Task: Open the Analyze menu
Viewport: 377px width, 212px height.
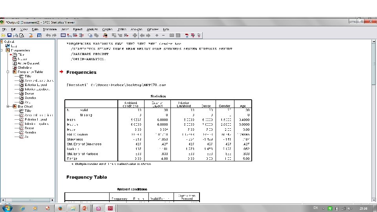Action: pyautogui.click(x=92, y=29)
